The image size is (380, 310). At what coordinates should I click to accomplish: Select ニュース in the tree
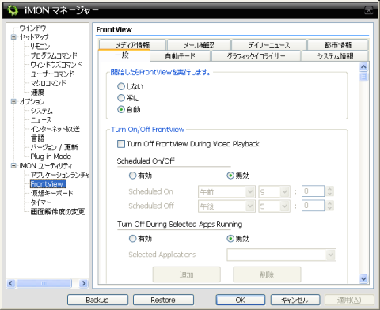tap(41, 119)
